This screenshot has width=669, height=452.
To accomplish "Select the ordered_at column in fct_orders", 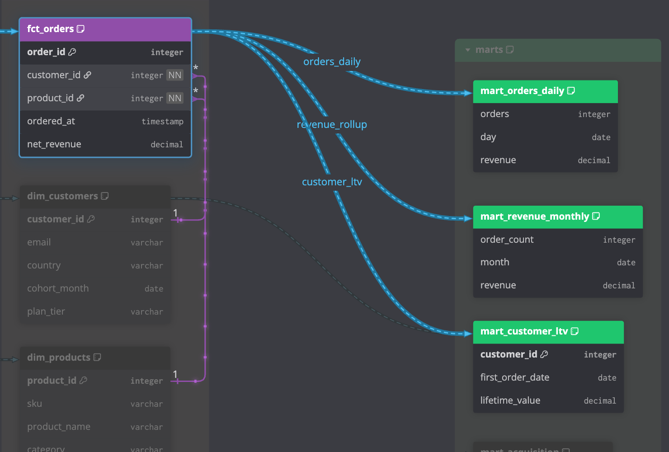I will pyautogui.click(x=105, y=122).
